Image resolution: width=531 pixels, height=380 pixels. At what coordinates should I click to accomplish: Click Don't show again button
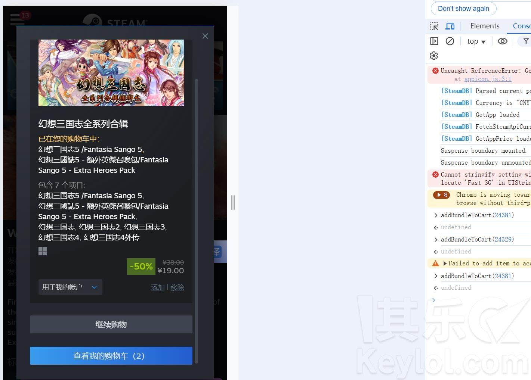point(463,9)
